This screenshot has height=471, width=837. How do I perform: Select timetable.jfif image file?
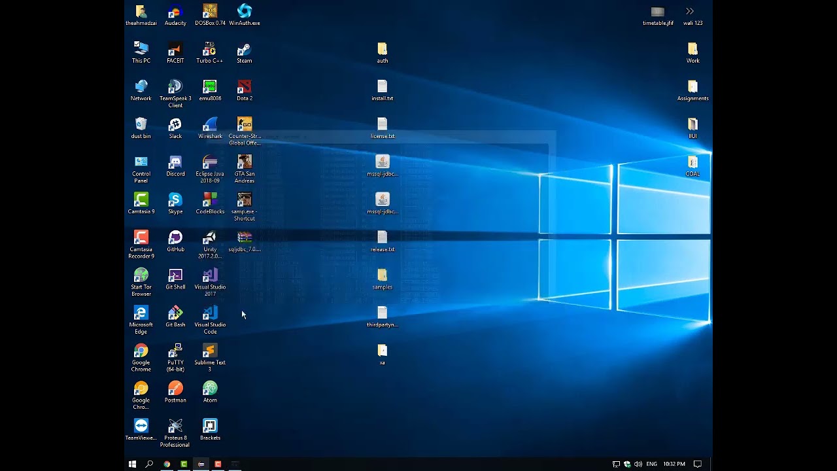[x=658, y=15]
